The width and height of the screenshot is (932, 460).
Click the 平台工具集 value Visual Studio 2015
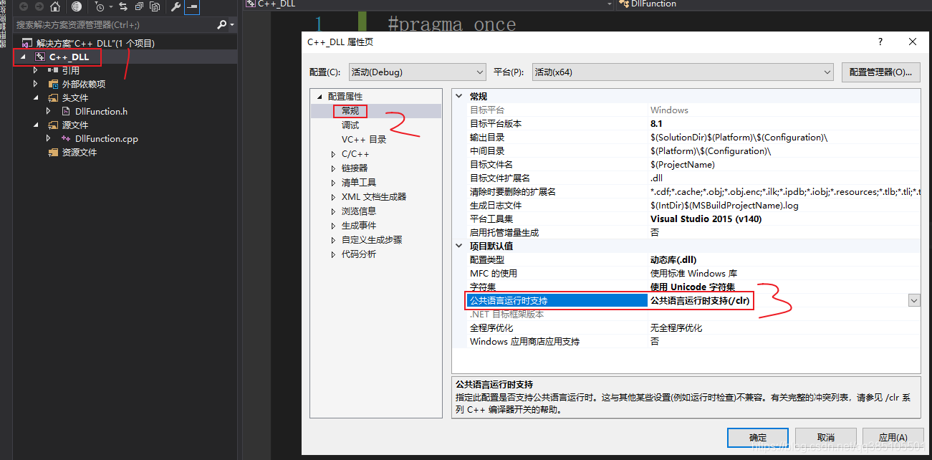tap(706, 219)
